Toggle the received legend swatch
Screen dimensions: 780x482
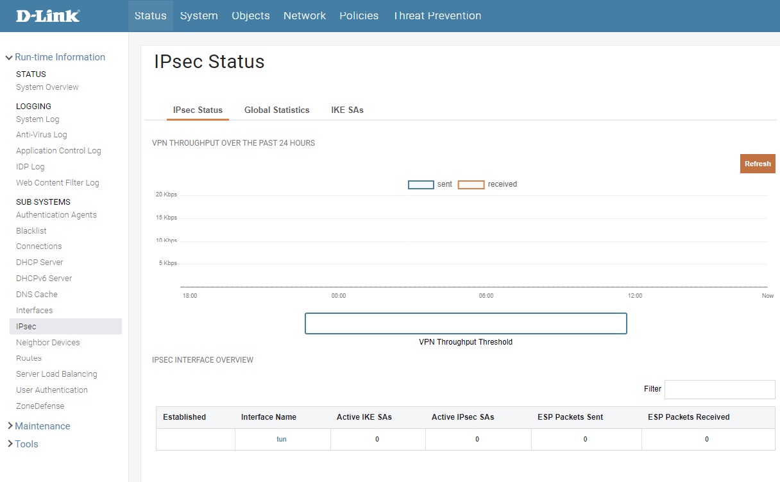(471, 185)
